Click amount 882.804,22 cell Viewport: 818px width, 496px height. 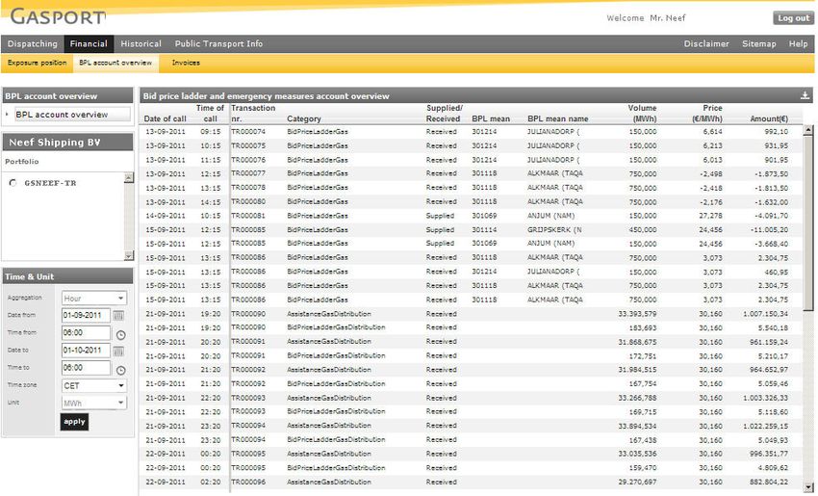coord(769,482)
